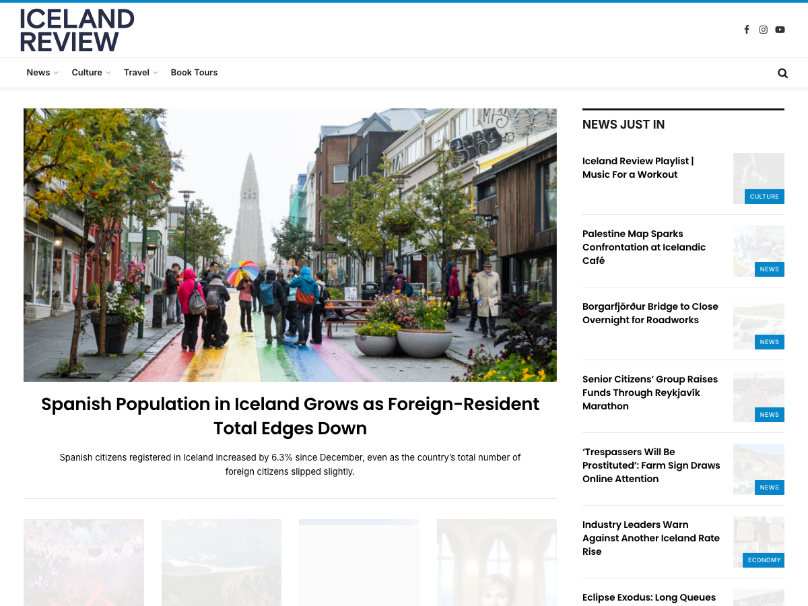Screen dimensions: 808x606
Task: Open Palestine Map Sparks Confrontation article
Action: pos(644,247)
